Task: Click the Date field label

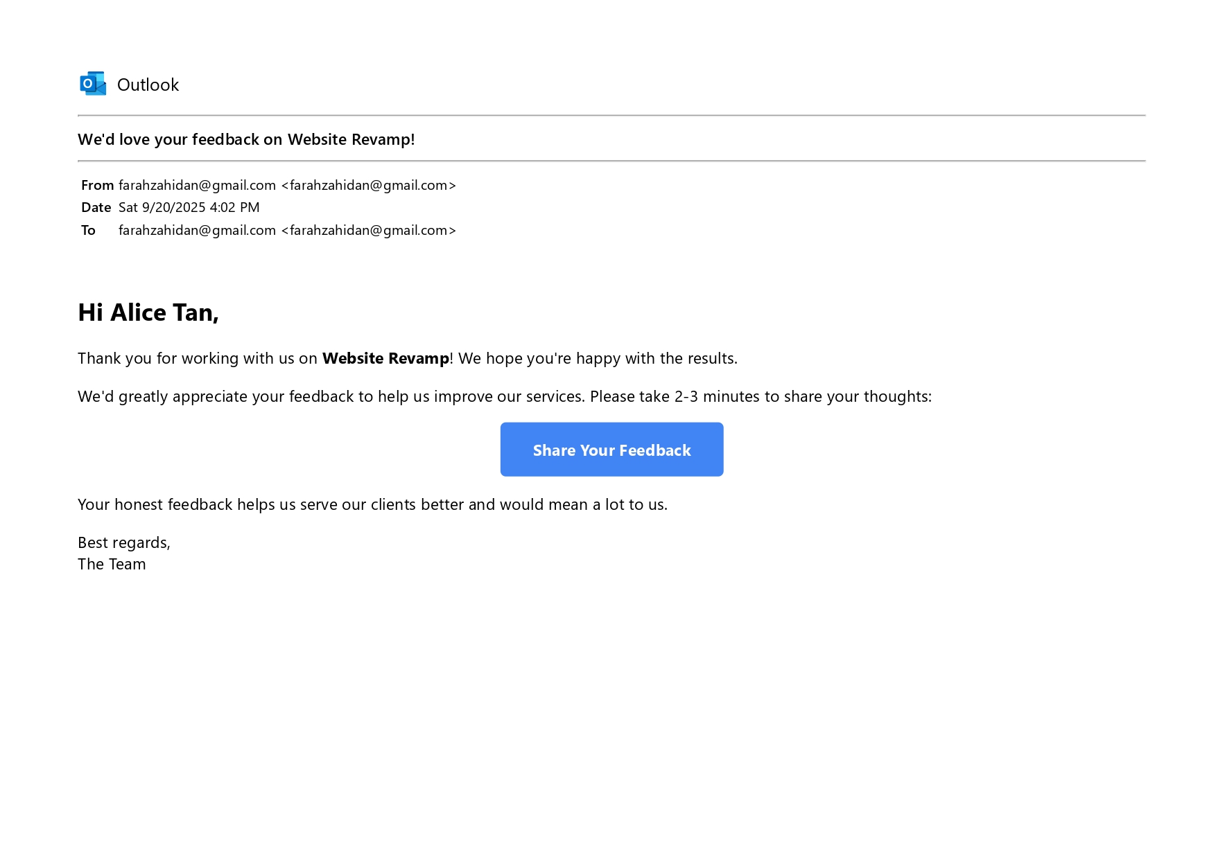Action: pos(96,207)
